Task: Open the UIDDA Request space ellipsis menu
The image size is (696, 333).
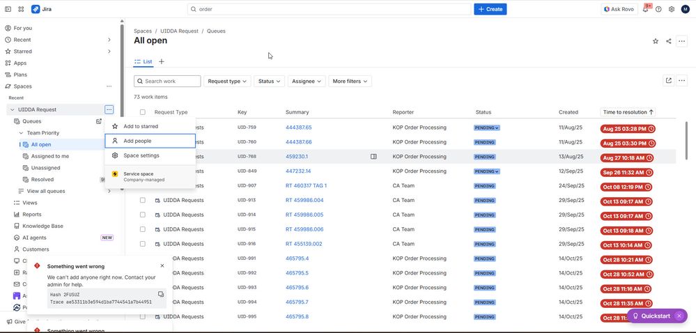Action: [109, 109]
